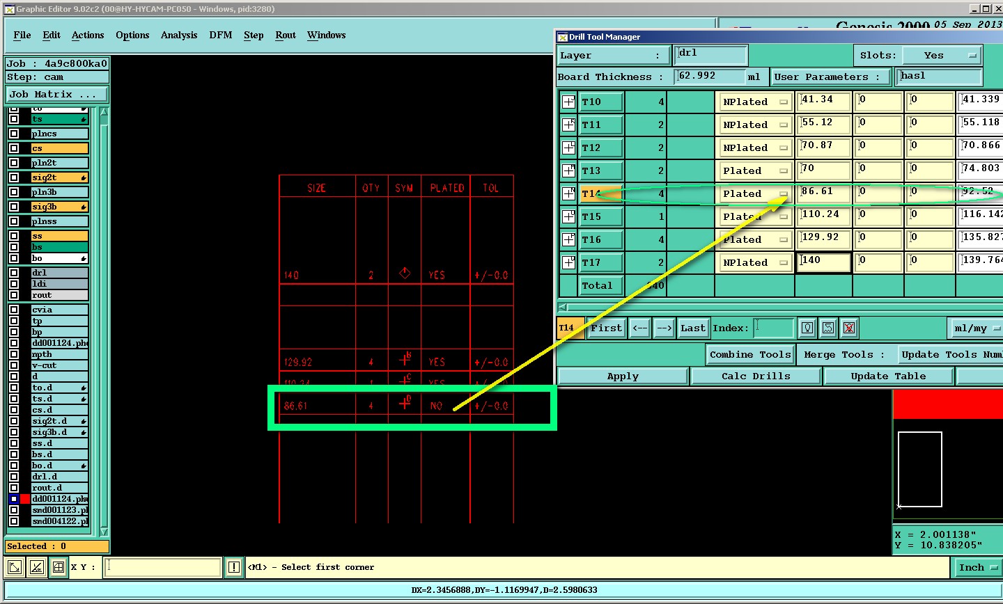Open the ml/my units dropdown
Viewport: 1003px width, 604px height.
(975, 328)
